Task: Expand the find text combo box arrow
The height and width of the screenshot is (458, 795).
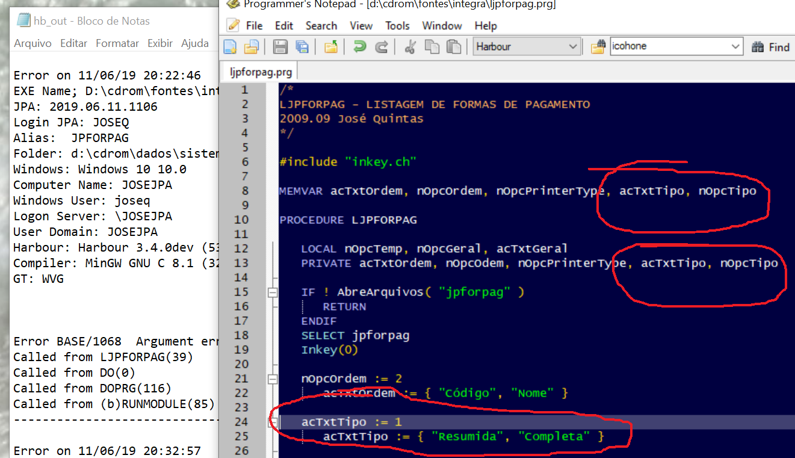Action: pyautogui.click(x=735, y=47)
